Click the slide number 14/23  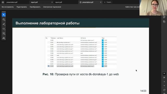click(143, 91)
